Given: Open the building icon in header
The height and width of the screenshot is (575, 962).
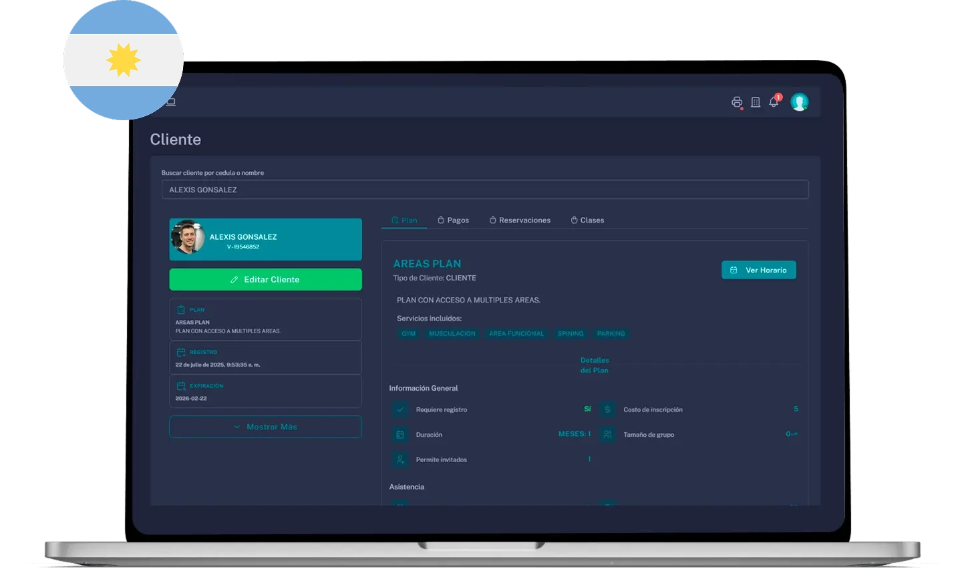Looking at the screenshot, I should (756, 102).
